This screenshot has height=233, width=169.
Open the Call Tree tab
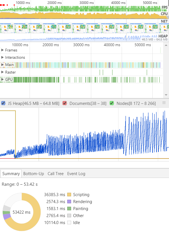click(x=55, y=173)
